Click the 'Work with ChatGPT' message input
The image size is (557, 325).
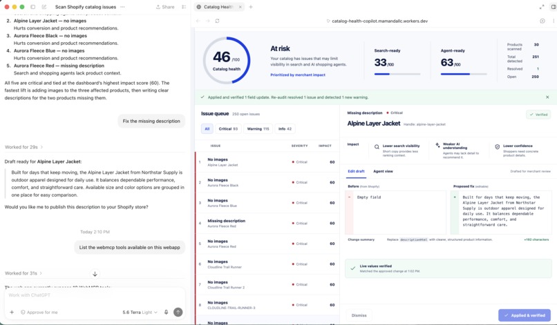95,295
